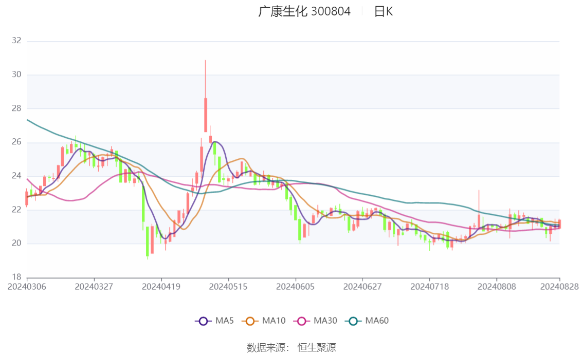Click the data source text 恒生聚源

(316, 348)
